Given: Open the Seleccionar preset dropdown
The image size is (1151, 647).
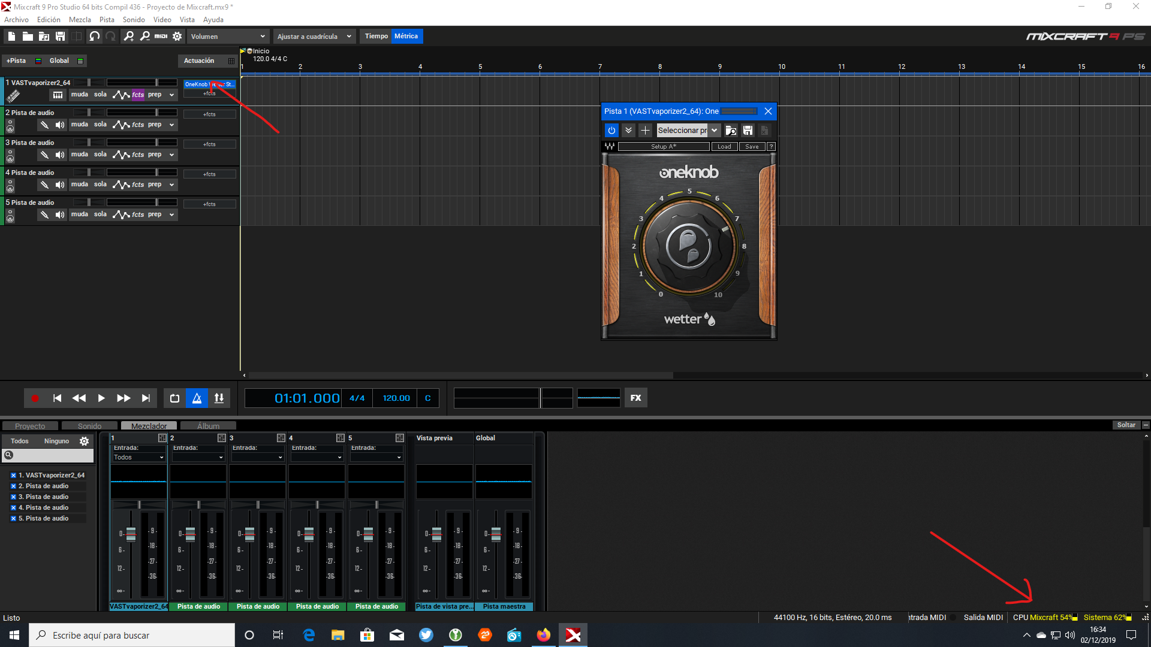Looking at the screenshot, I should click(688, 130).
